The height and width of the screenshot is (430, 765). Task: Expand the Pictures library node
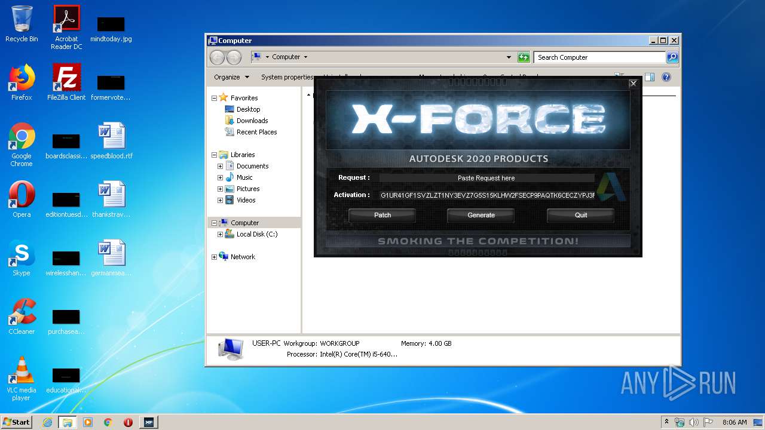point(220,189)
